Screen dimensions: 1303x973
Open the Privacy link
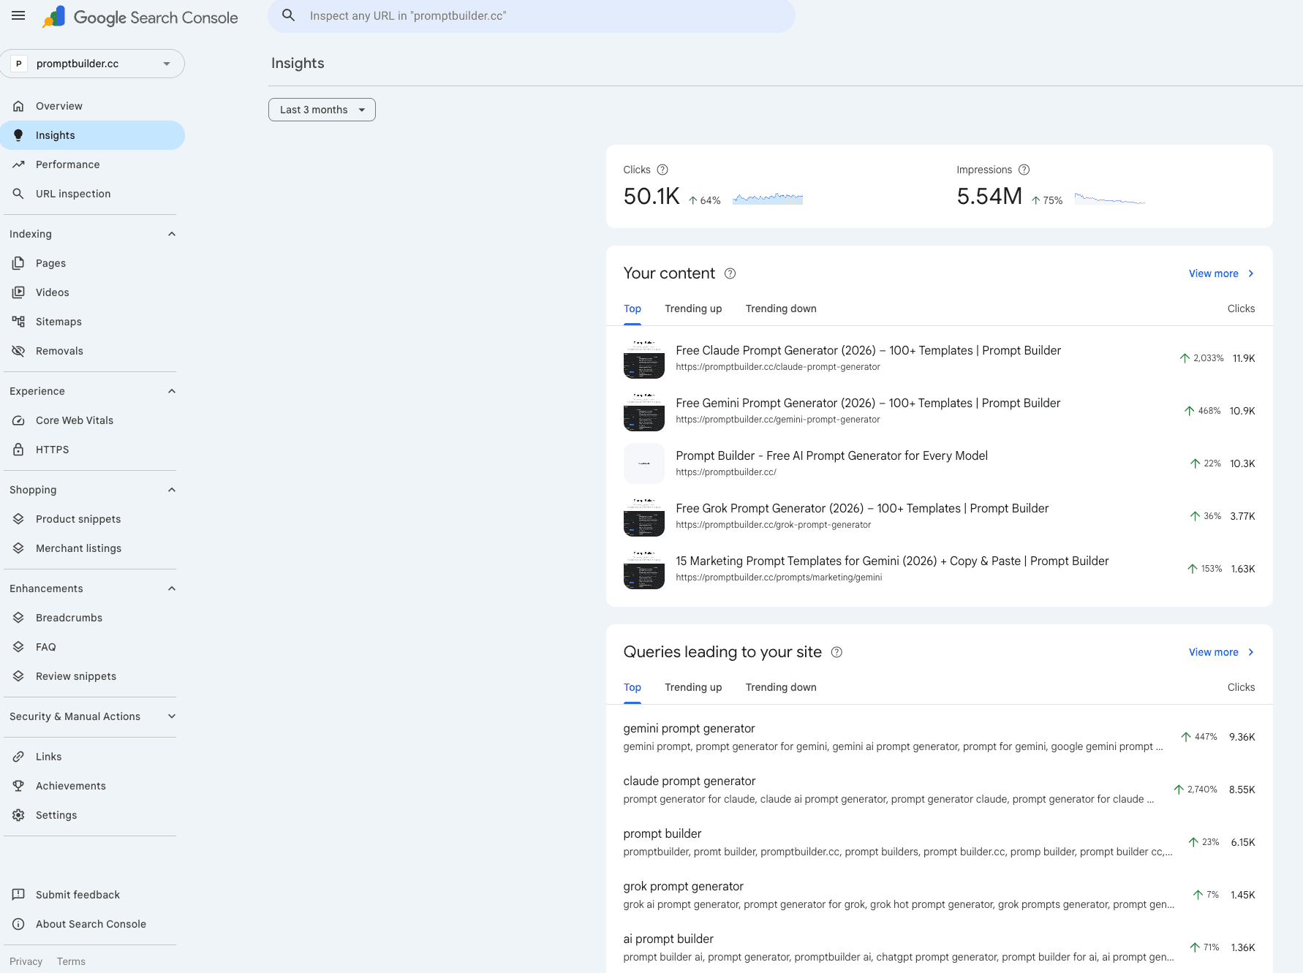point(26,961)
